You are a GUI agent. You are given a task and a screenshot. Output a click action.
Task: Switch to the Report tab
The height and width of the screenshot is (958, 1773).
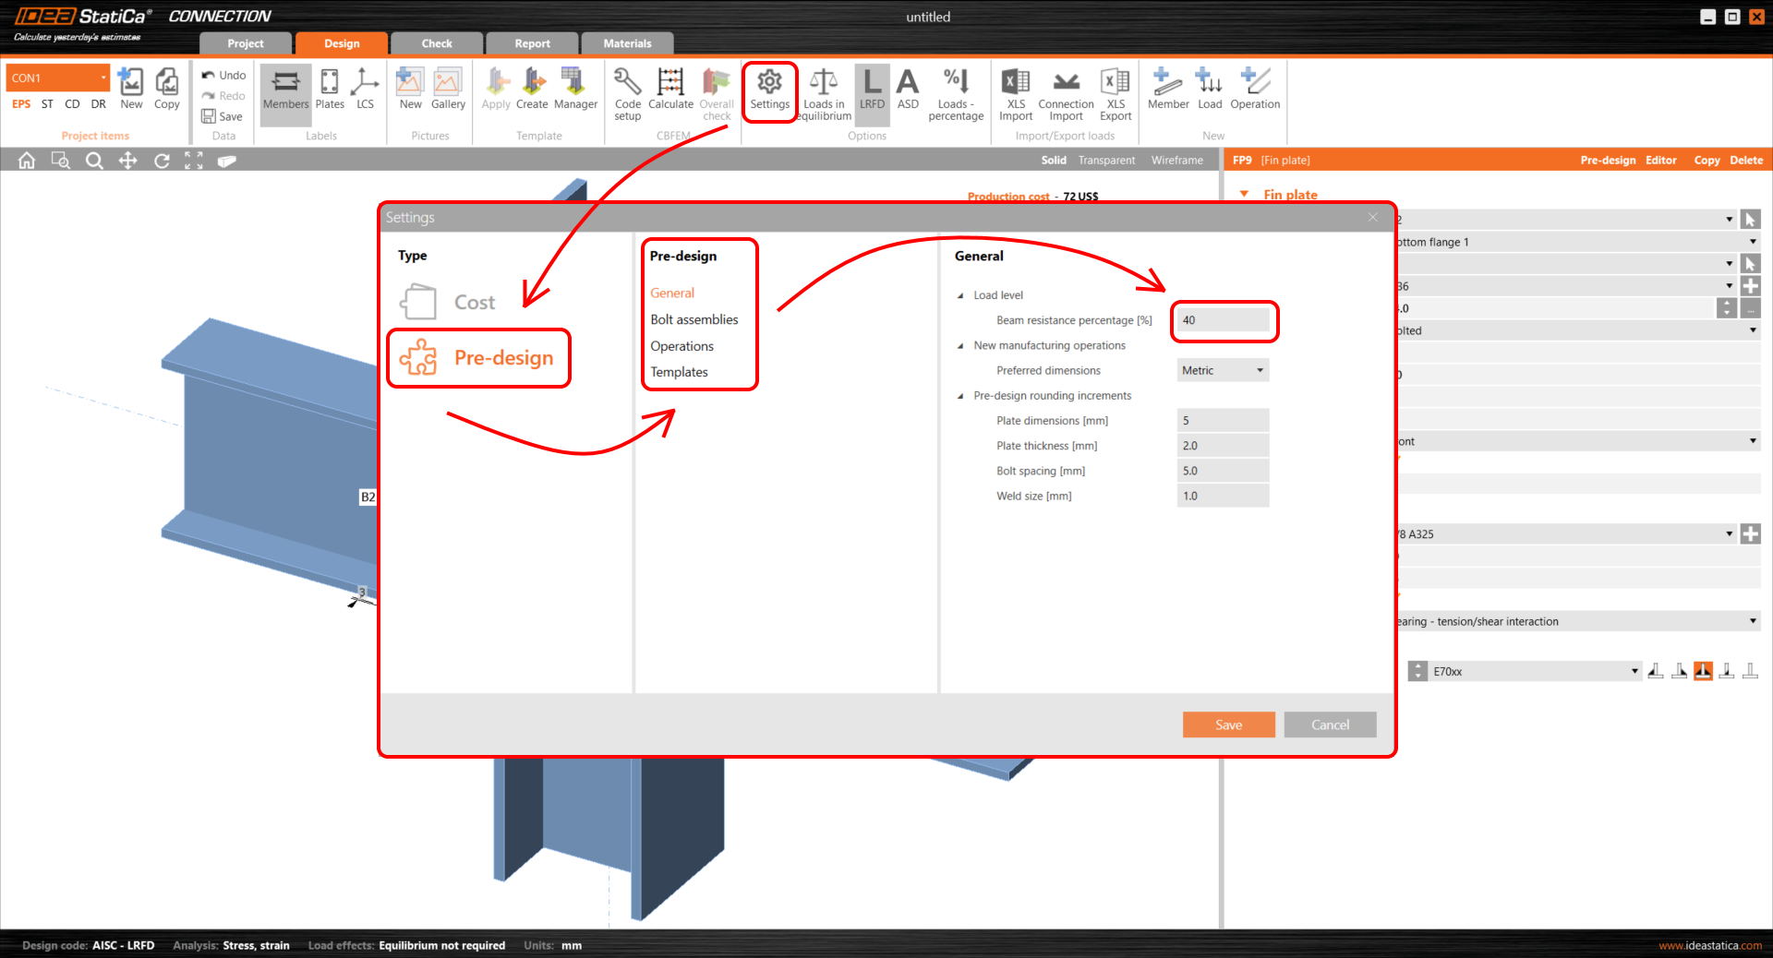[x=532, y=43]
